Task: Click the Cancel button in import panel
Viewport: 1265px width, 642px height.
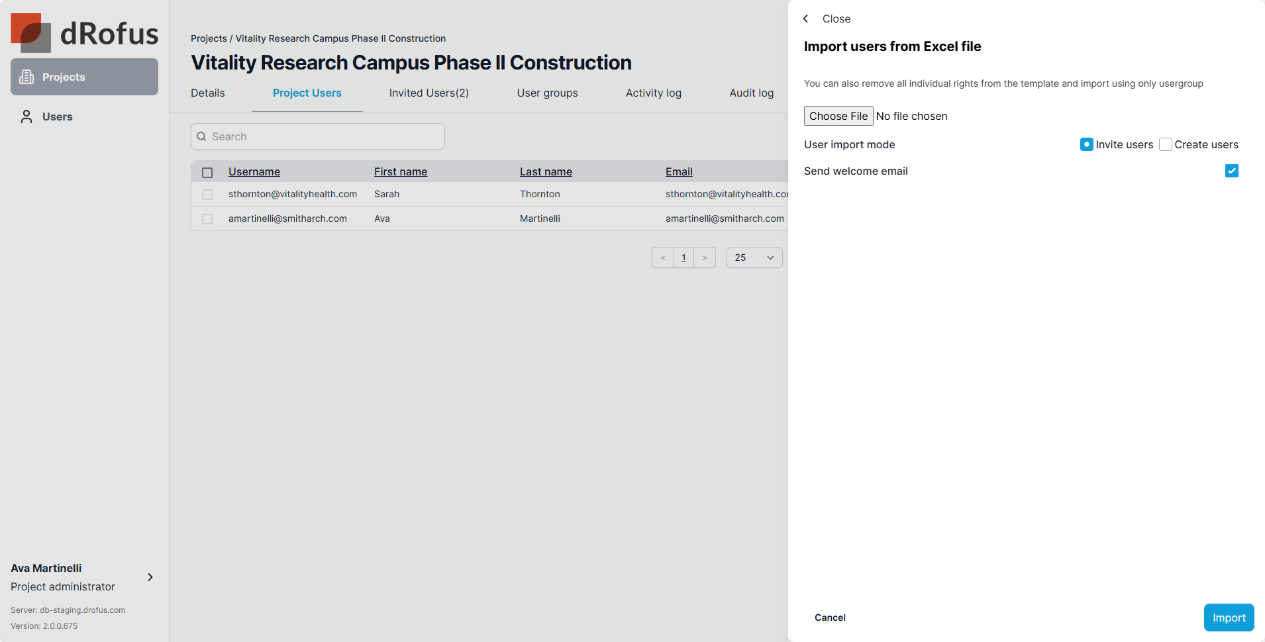Action: click(x=830, y=618)
